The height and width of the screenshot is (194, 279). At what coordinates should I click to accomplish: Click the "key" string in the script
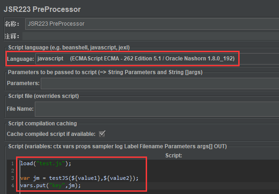click(57, 186)
